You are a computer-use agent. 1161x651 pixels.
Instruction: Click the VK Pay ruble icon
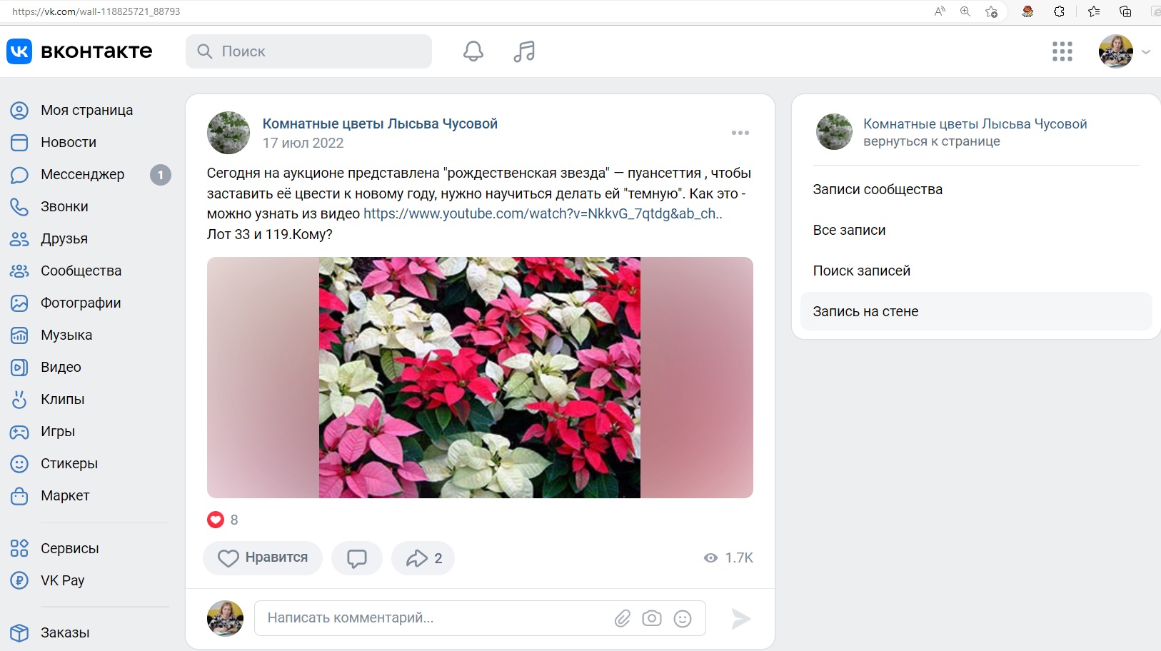[x=19, y=580]
